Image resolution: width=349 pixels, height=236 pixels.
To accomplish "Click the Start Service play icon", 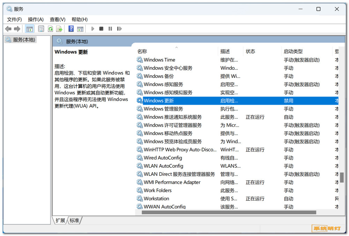I will (93, 29).
